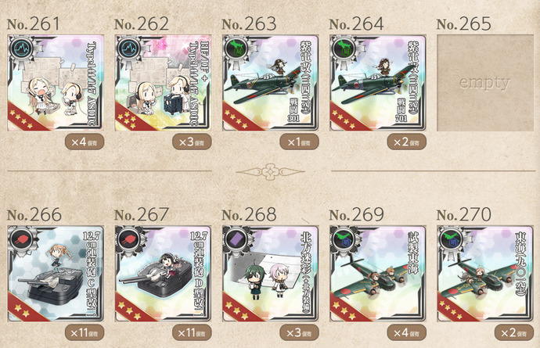Click the empty slot No.265
The height and width of the screenshot is (348, 540).
(485, 83)
